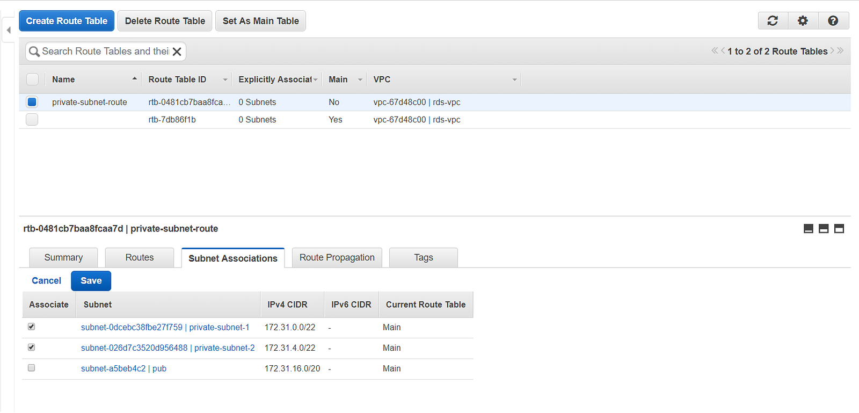859x413 pixels.
Task: Uncheck private-subnet-2 association checkbox
Action: 32,347
